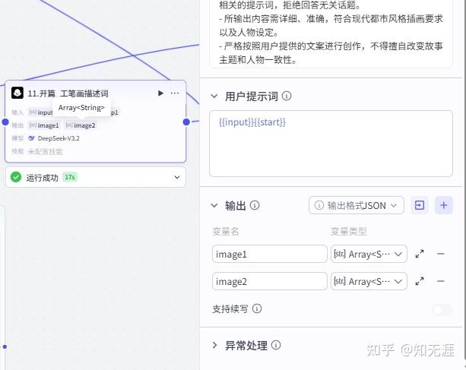Click the input variable tag on node
Viewport: 466px width, 370px height.
41,112
